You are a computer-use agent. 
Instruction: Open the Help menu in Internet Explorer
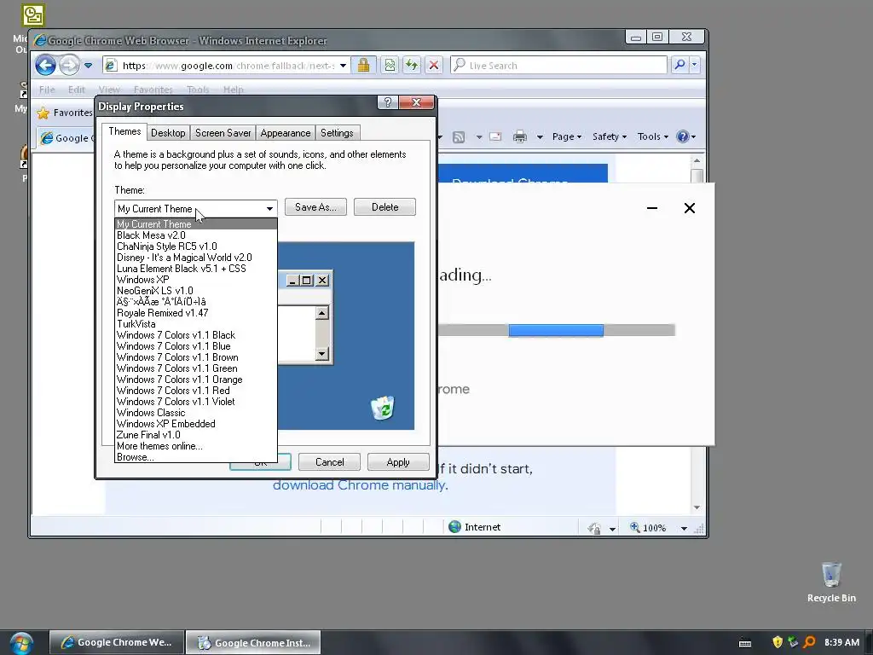coord(234,89)
